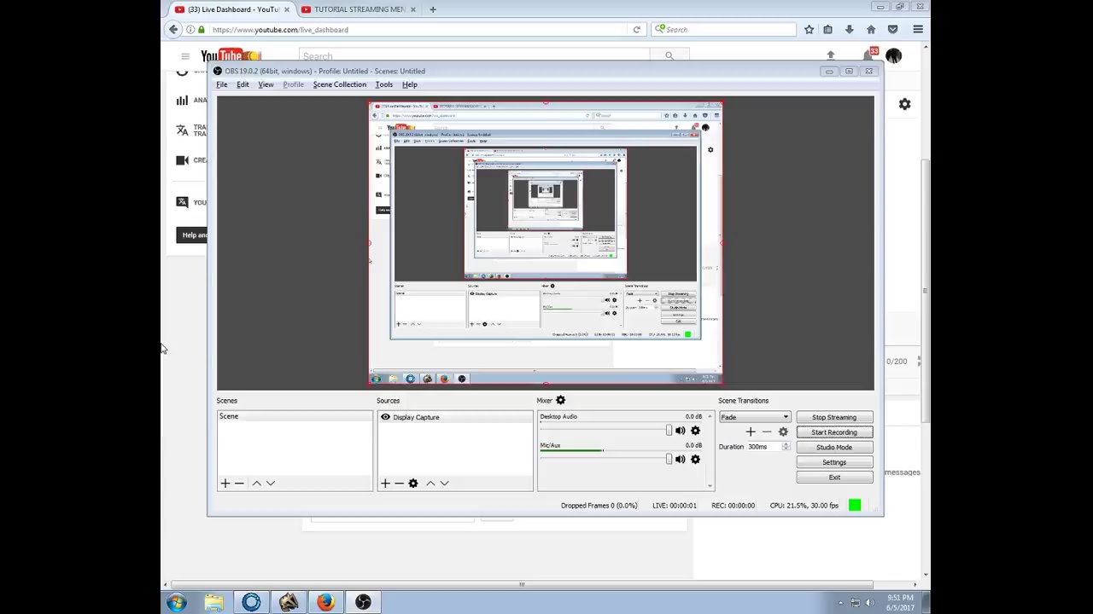Switch to TUTORIAL STREAMING tab
The height and width of the screenshot is (614, 1093).
tap(359, 9)
